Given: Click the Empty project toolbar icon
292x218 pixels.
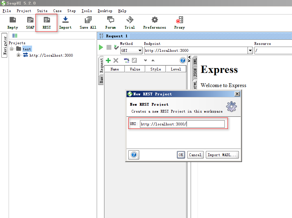Looking at the screenshot, I should 13,23.
